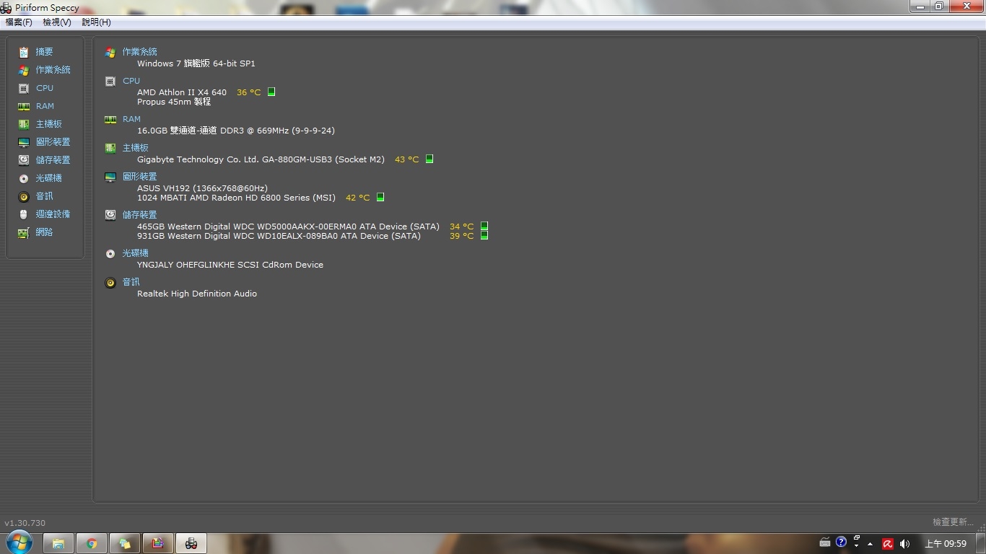Click the Windows flag icon beside 作業系統 heading

click(x=110, y=53)
